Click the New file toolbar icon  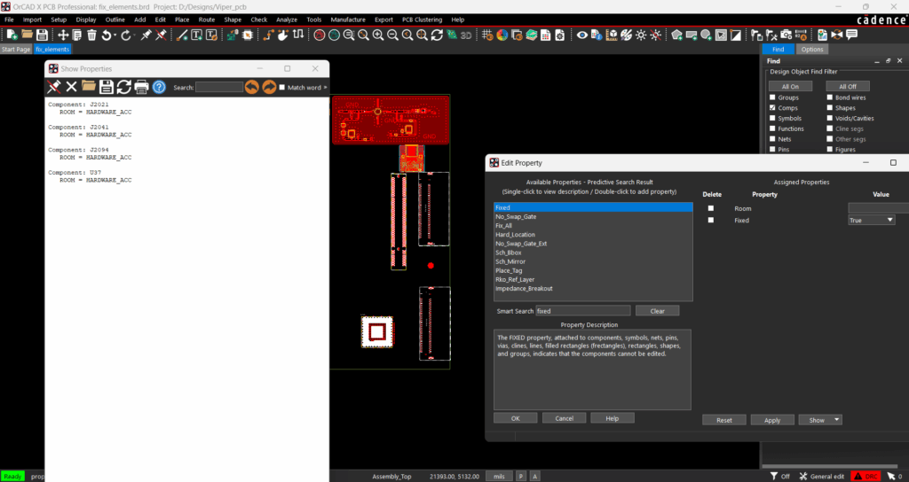click(12, 35)
